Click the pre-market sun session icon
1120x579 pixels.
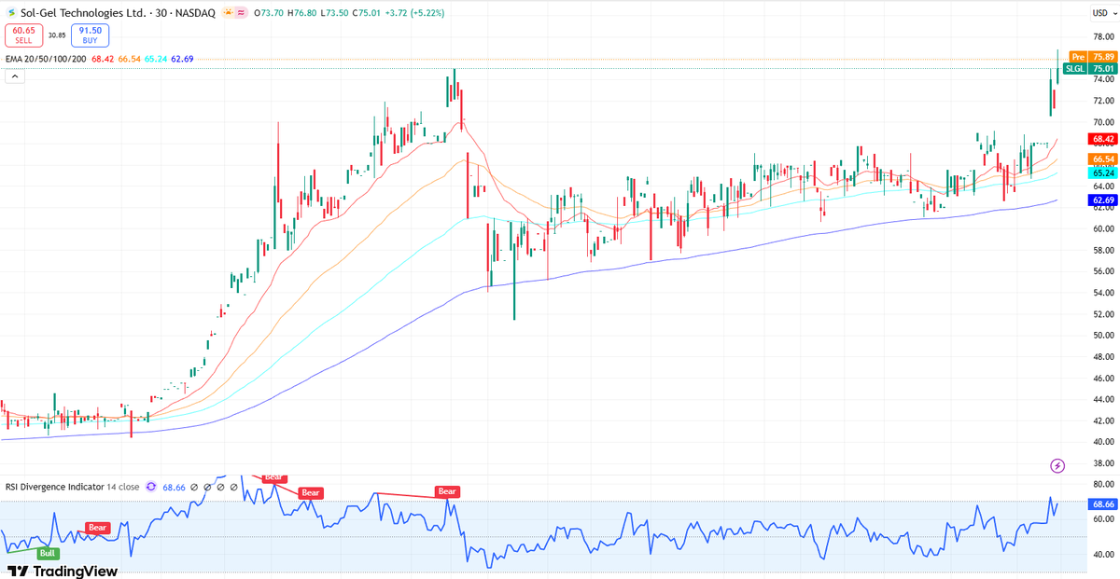point(227,13)
